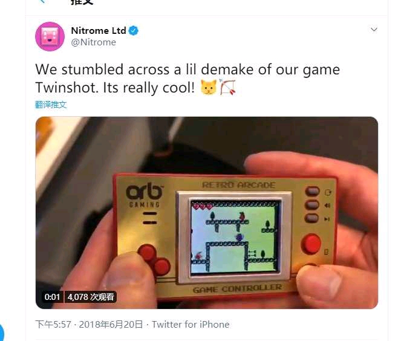Click the cat face emoji

[x=209, y=87]
